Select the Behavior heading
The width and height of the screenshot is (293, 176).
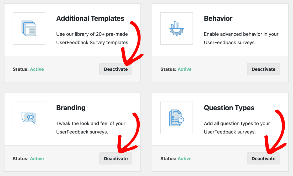[218, 19]
